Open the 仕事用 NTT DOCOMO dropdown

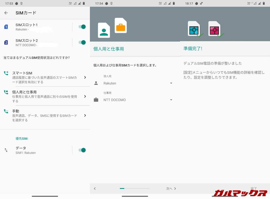click(138, 100)
